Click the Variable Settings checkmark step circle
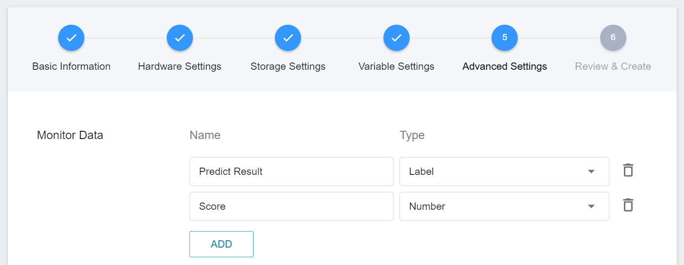The image size is (684, 265). (397, 38)
